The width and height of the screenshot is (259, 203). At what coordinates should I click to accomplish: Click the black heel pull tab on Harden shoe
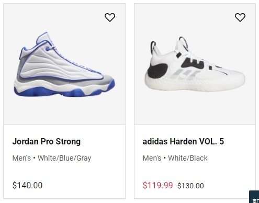pos(153,47)
